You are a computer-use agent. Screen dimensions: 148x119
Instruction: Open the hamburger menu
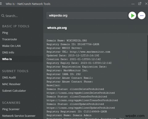[x=1, y=4]
